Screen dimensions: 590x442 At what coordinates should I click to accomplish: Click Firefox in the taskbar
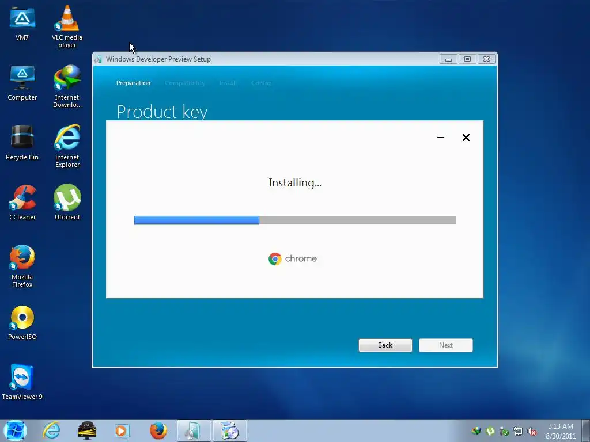pyautogui.click(x=158, y=430)
